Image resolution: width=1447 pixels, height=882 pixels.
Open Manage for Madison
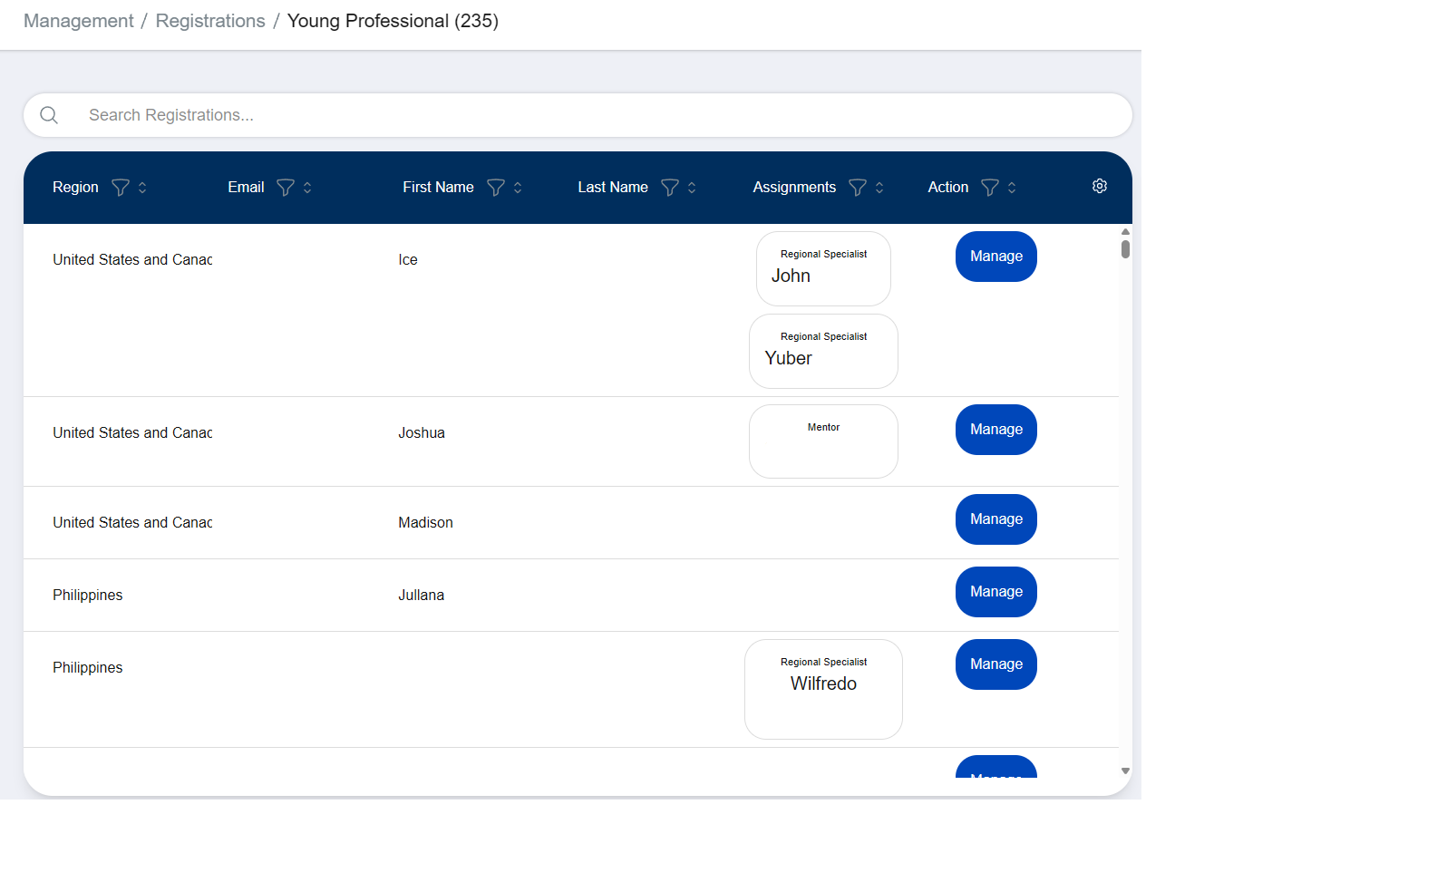click(x=995, y=519)
